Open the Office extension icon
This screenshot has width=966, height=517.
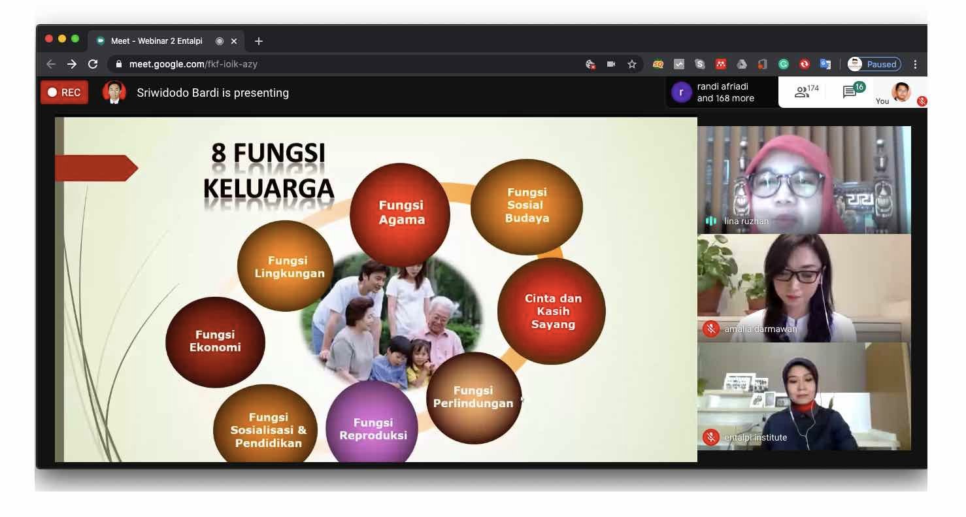point(763,64)
